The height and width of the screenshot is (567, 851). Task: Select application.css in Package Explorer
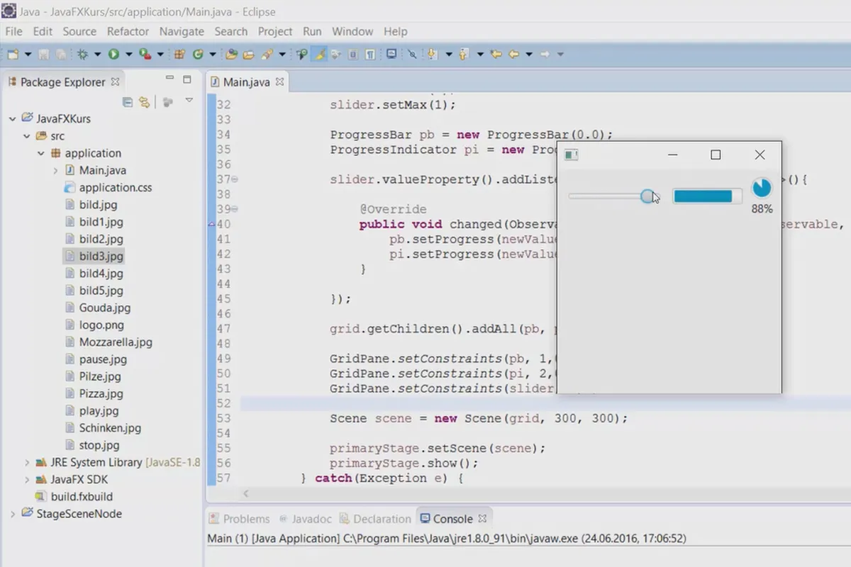tap(108, 188)
